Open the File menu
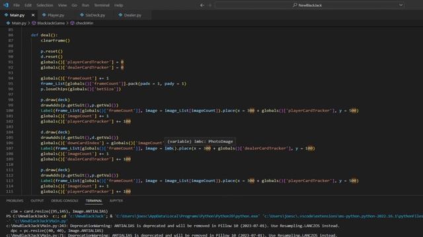Viewport: 423px width, 237px height. coord(17,5)
